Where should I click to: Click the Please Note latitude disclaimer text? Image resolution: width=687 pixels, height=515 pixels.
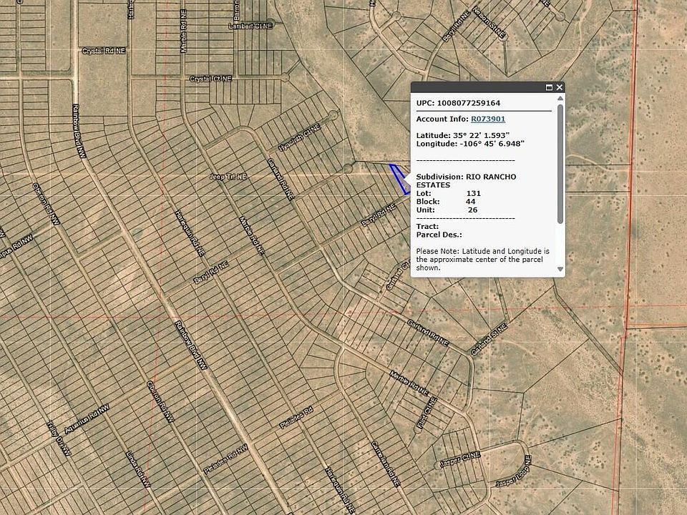point(483,260)
